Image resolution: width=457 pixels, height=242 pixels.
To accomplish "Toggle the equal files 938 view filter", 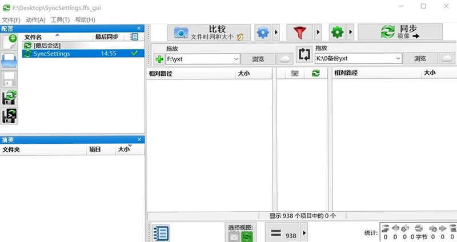I will pos(282,232).
